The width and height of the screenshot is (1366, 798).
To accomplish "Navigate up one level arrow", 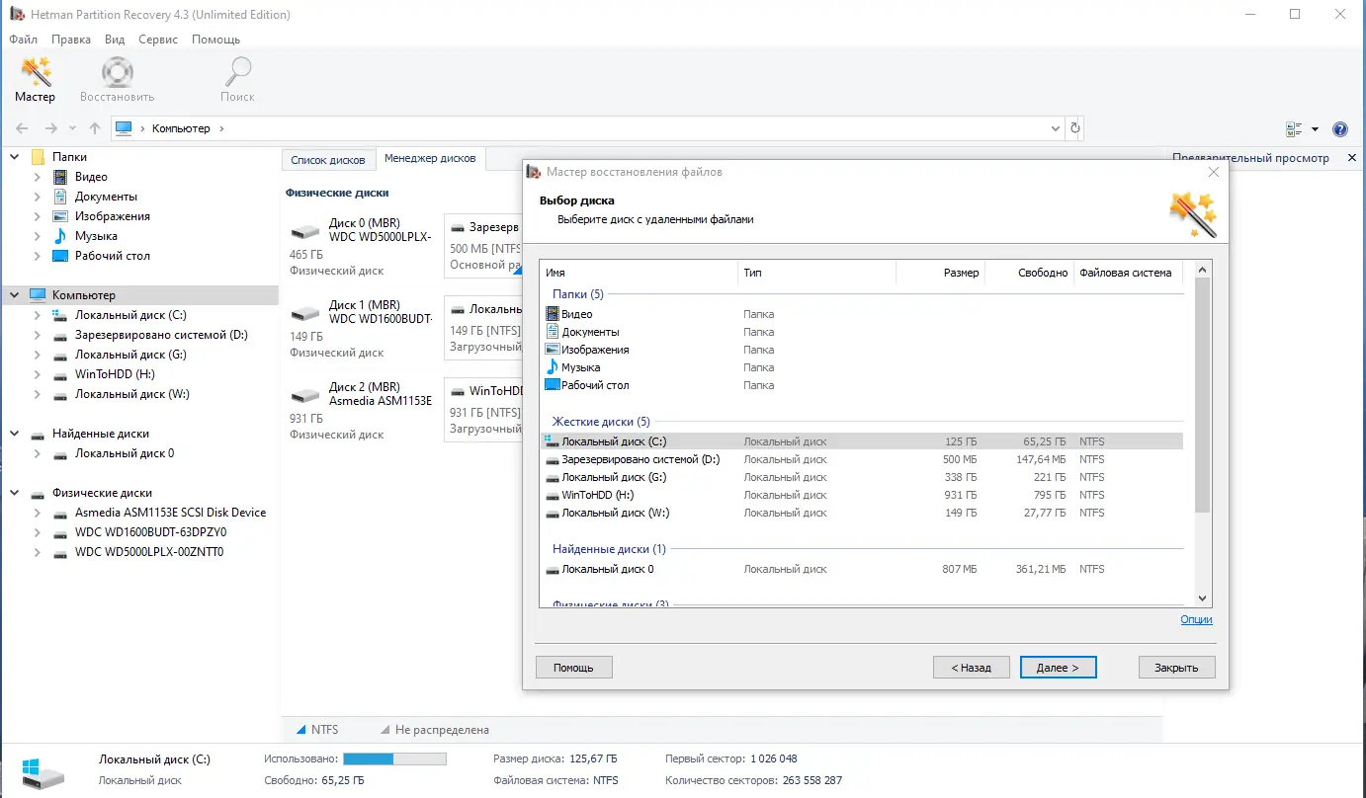I will (95, 128).
